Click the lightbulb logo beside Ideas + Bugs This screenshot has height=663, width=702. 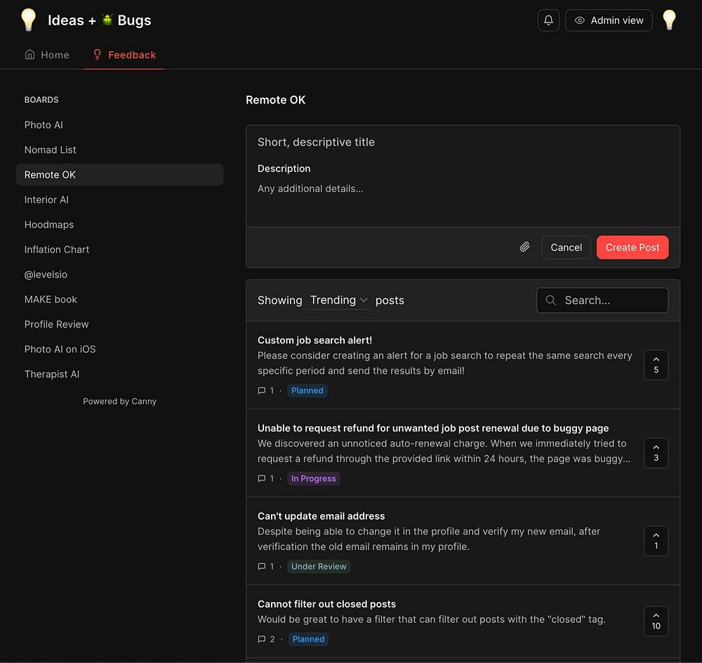29,20
